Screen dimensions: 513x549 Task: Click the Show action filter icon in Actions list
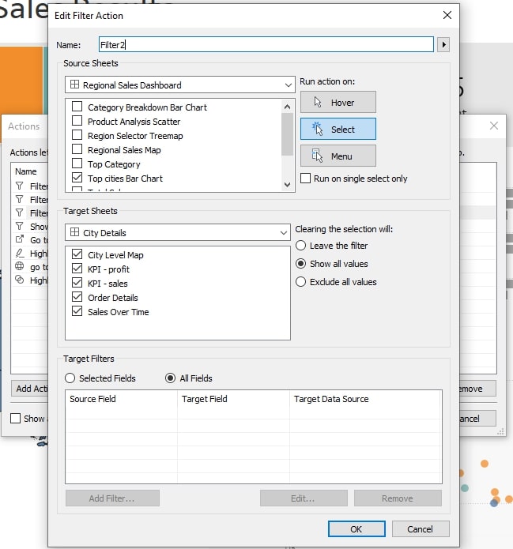20,226
